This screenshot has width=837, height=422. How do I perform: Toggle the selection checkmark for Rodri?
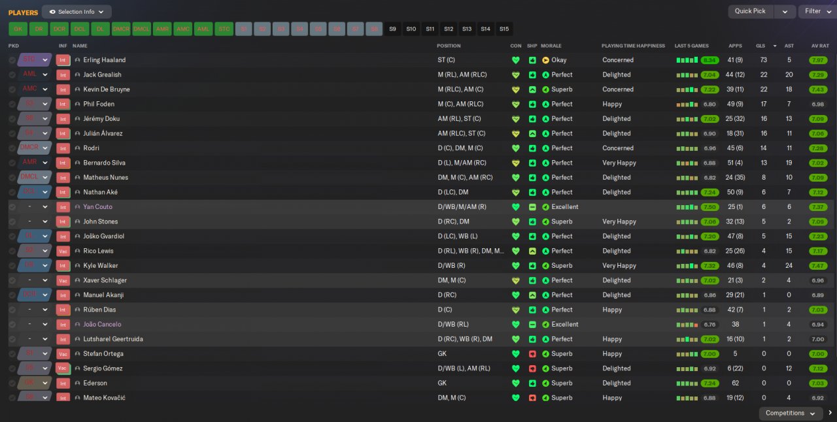click(x=12, y=148)
